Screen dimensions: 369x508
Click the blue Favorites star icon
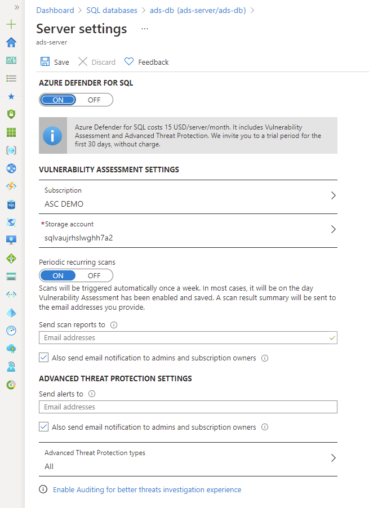11,96
